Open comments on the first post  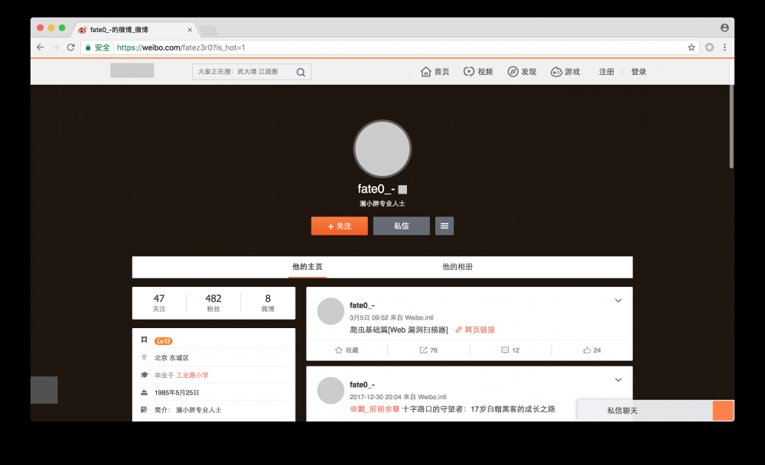tap(506, 350)
